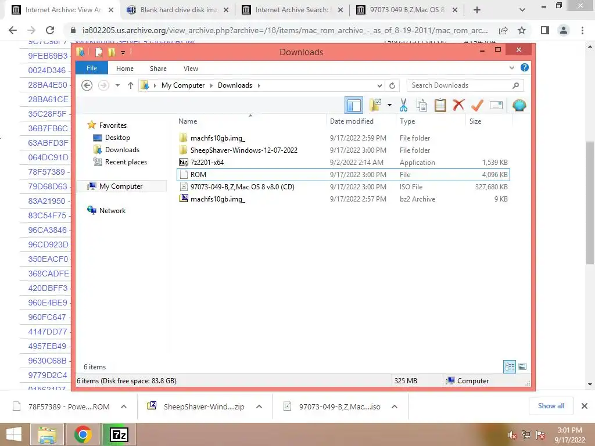Open Chrome profile avatar icon
Screen dimensions: 595x446
tap(564, 30)
